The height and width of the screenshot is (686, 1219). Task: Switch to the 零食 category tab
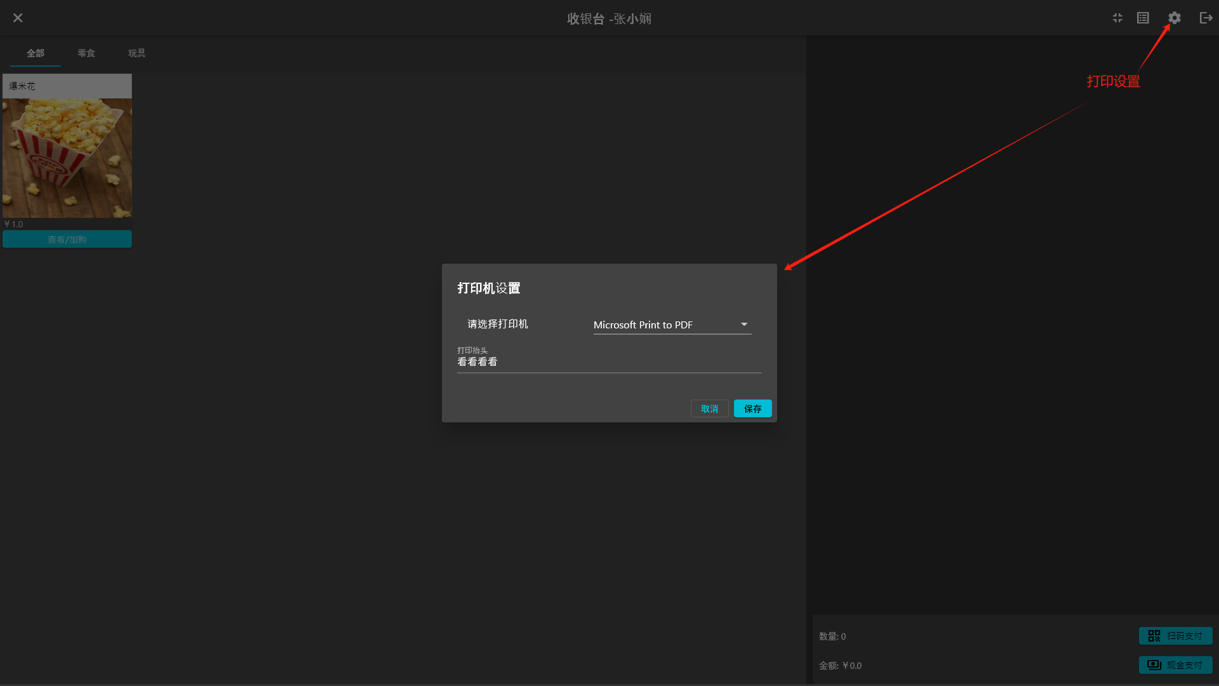point(86,53)
